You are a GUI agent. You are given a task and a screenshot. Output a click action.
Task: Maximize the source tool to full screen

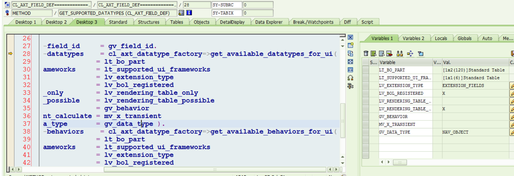pos(350,62)
